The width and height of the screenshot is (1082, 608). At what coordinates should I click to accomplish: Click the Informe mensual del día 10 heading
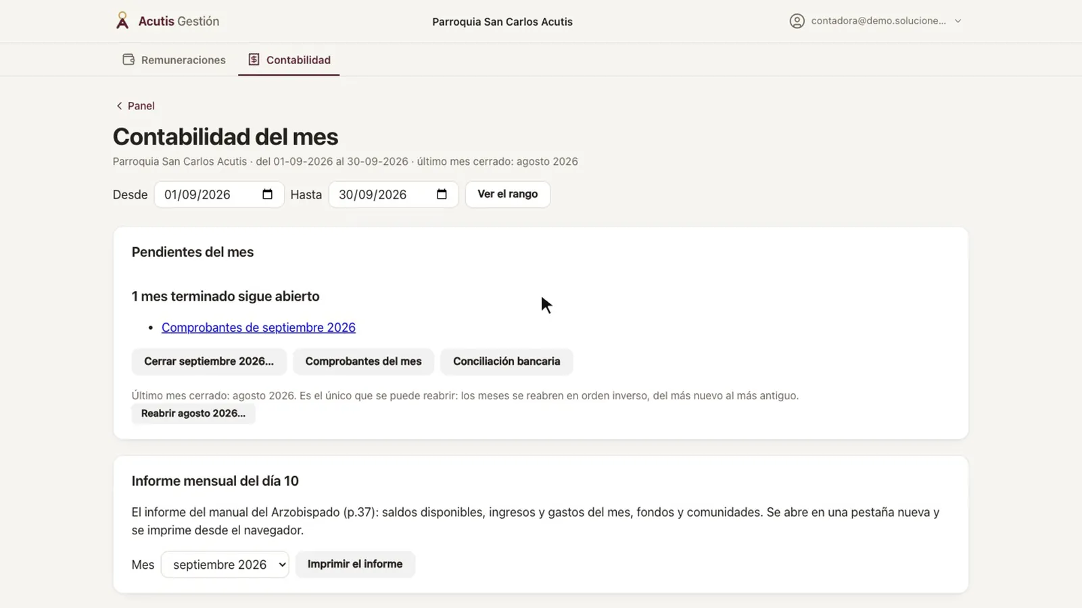[x=215, y=481]
